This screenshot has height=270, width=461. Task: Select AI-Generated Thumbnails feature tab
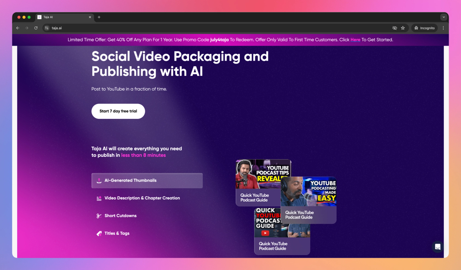147,181
